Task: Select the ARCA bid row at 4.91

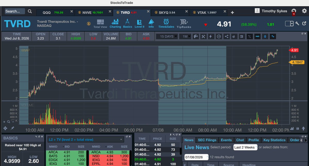Action: click(66, 152)
